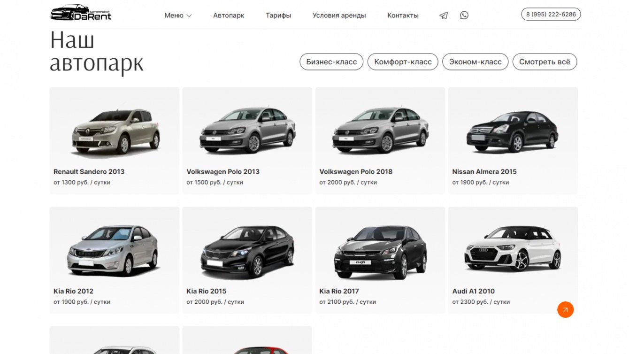Click the Renault Sandero 2013 title
629x354 pixels.
(x=89, y=171)
